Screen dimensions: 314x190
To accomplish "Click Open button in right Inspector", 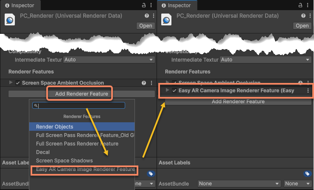I will click(x=302, y=26).
